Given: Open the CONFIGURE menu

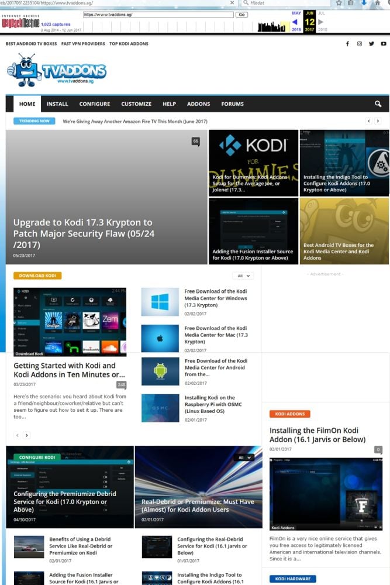Looking at the screenshot, I should pos(94,104).
